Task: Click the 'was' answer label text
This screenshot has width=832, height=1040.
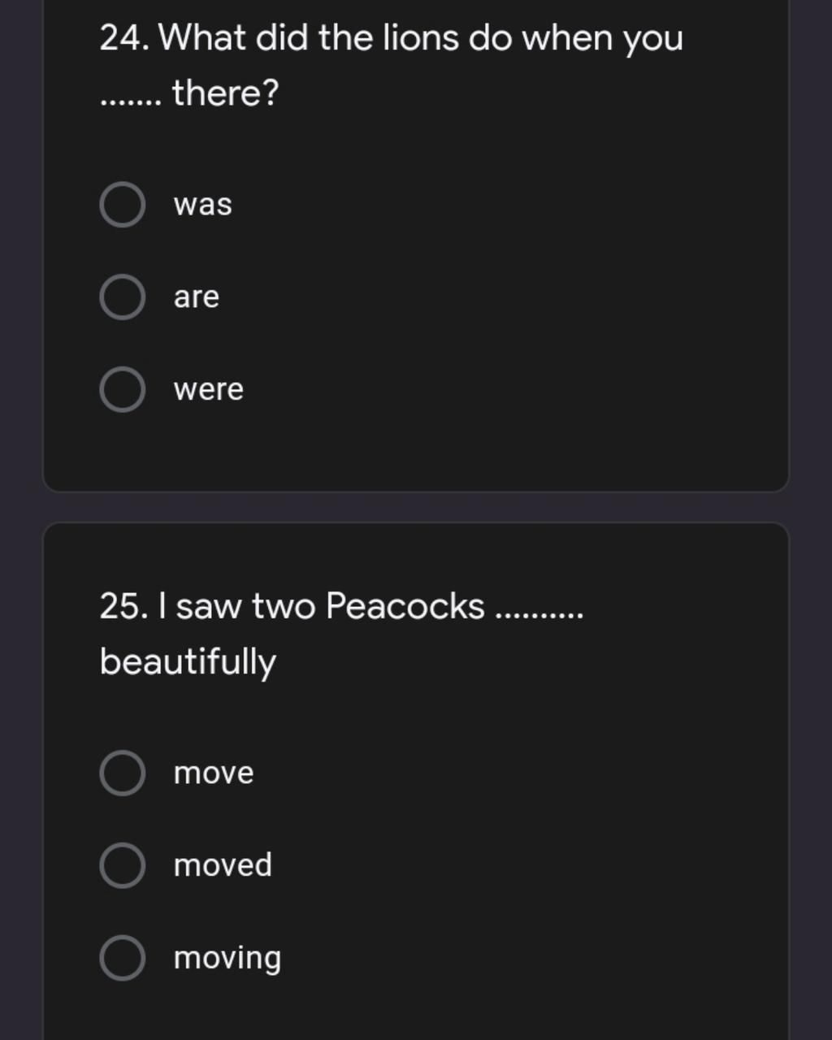Action: tap(203, 205)
